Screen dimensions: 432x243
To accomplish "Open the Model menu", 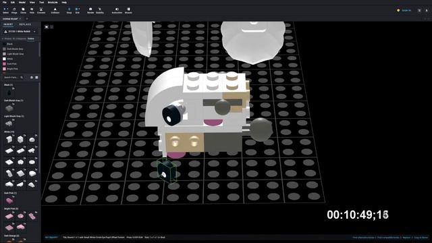I will click(x=22, y=2).
